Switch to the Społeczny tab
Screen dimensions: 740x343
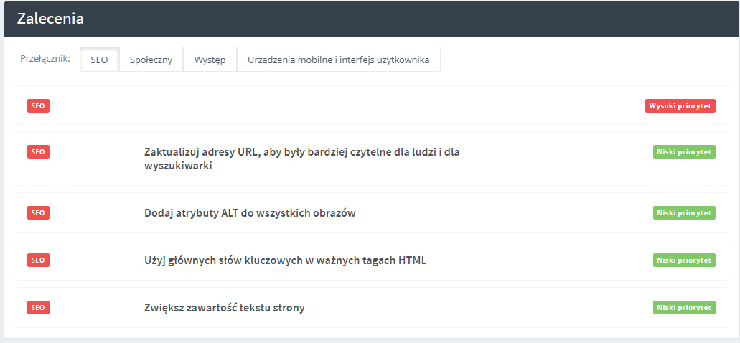(x=151, y=60)
